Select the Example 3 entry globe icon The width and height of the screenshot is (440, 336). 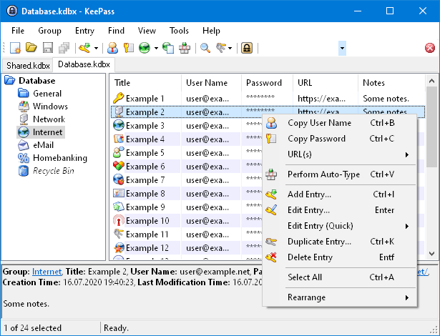click(x=119, y=125)
